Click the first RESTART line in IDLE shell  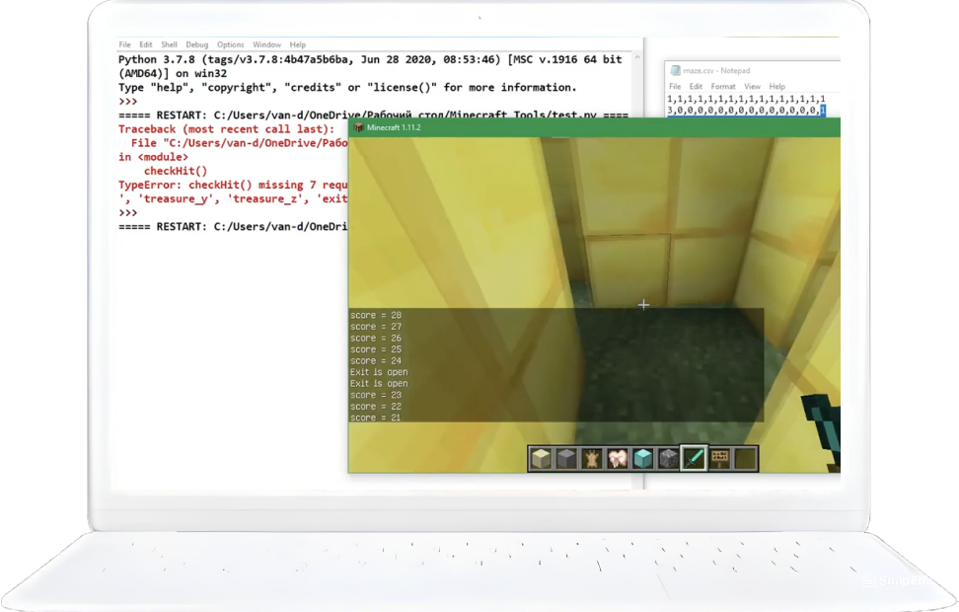point(373,115)
